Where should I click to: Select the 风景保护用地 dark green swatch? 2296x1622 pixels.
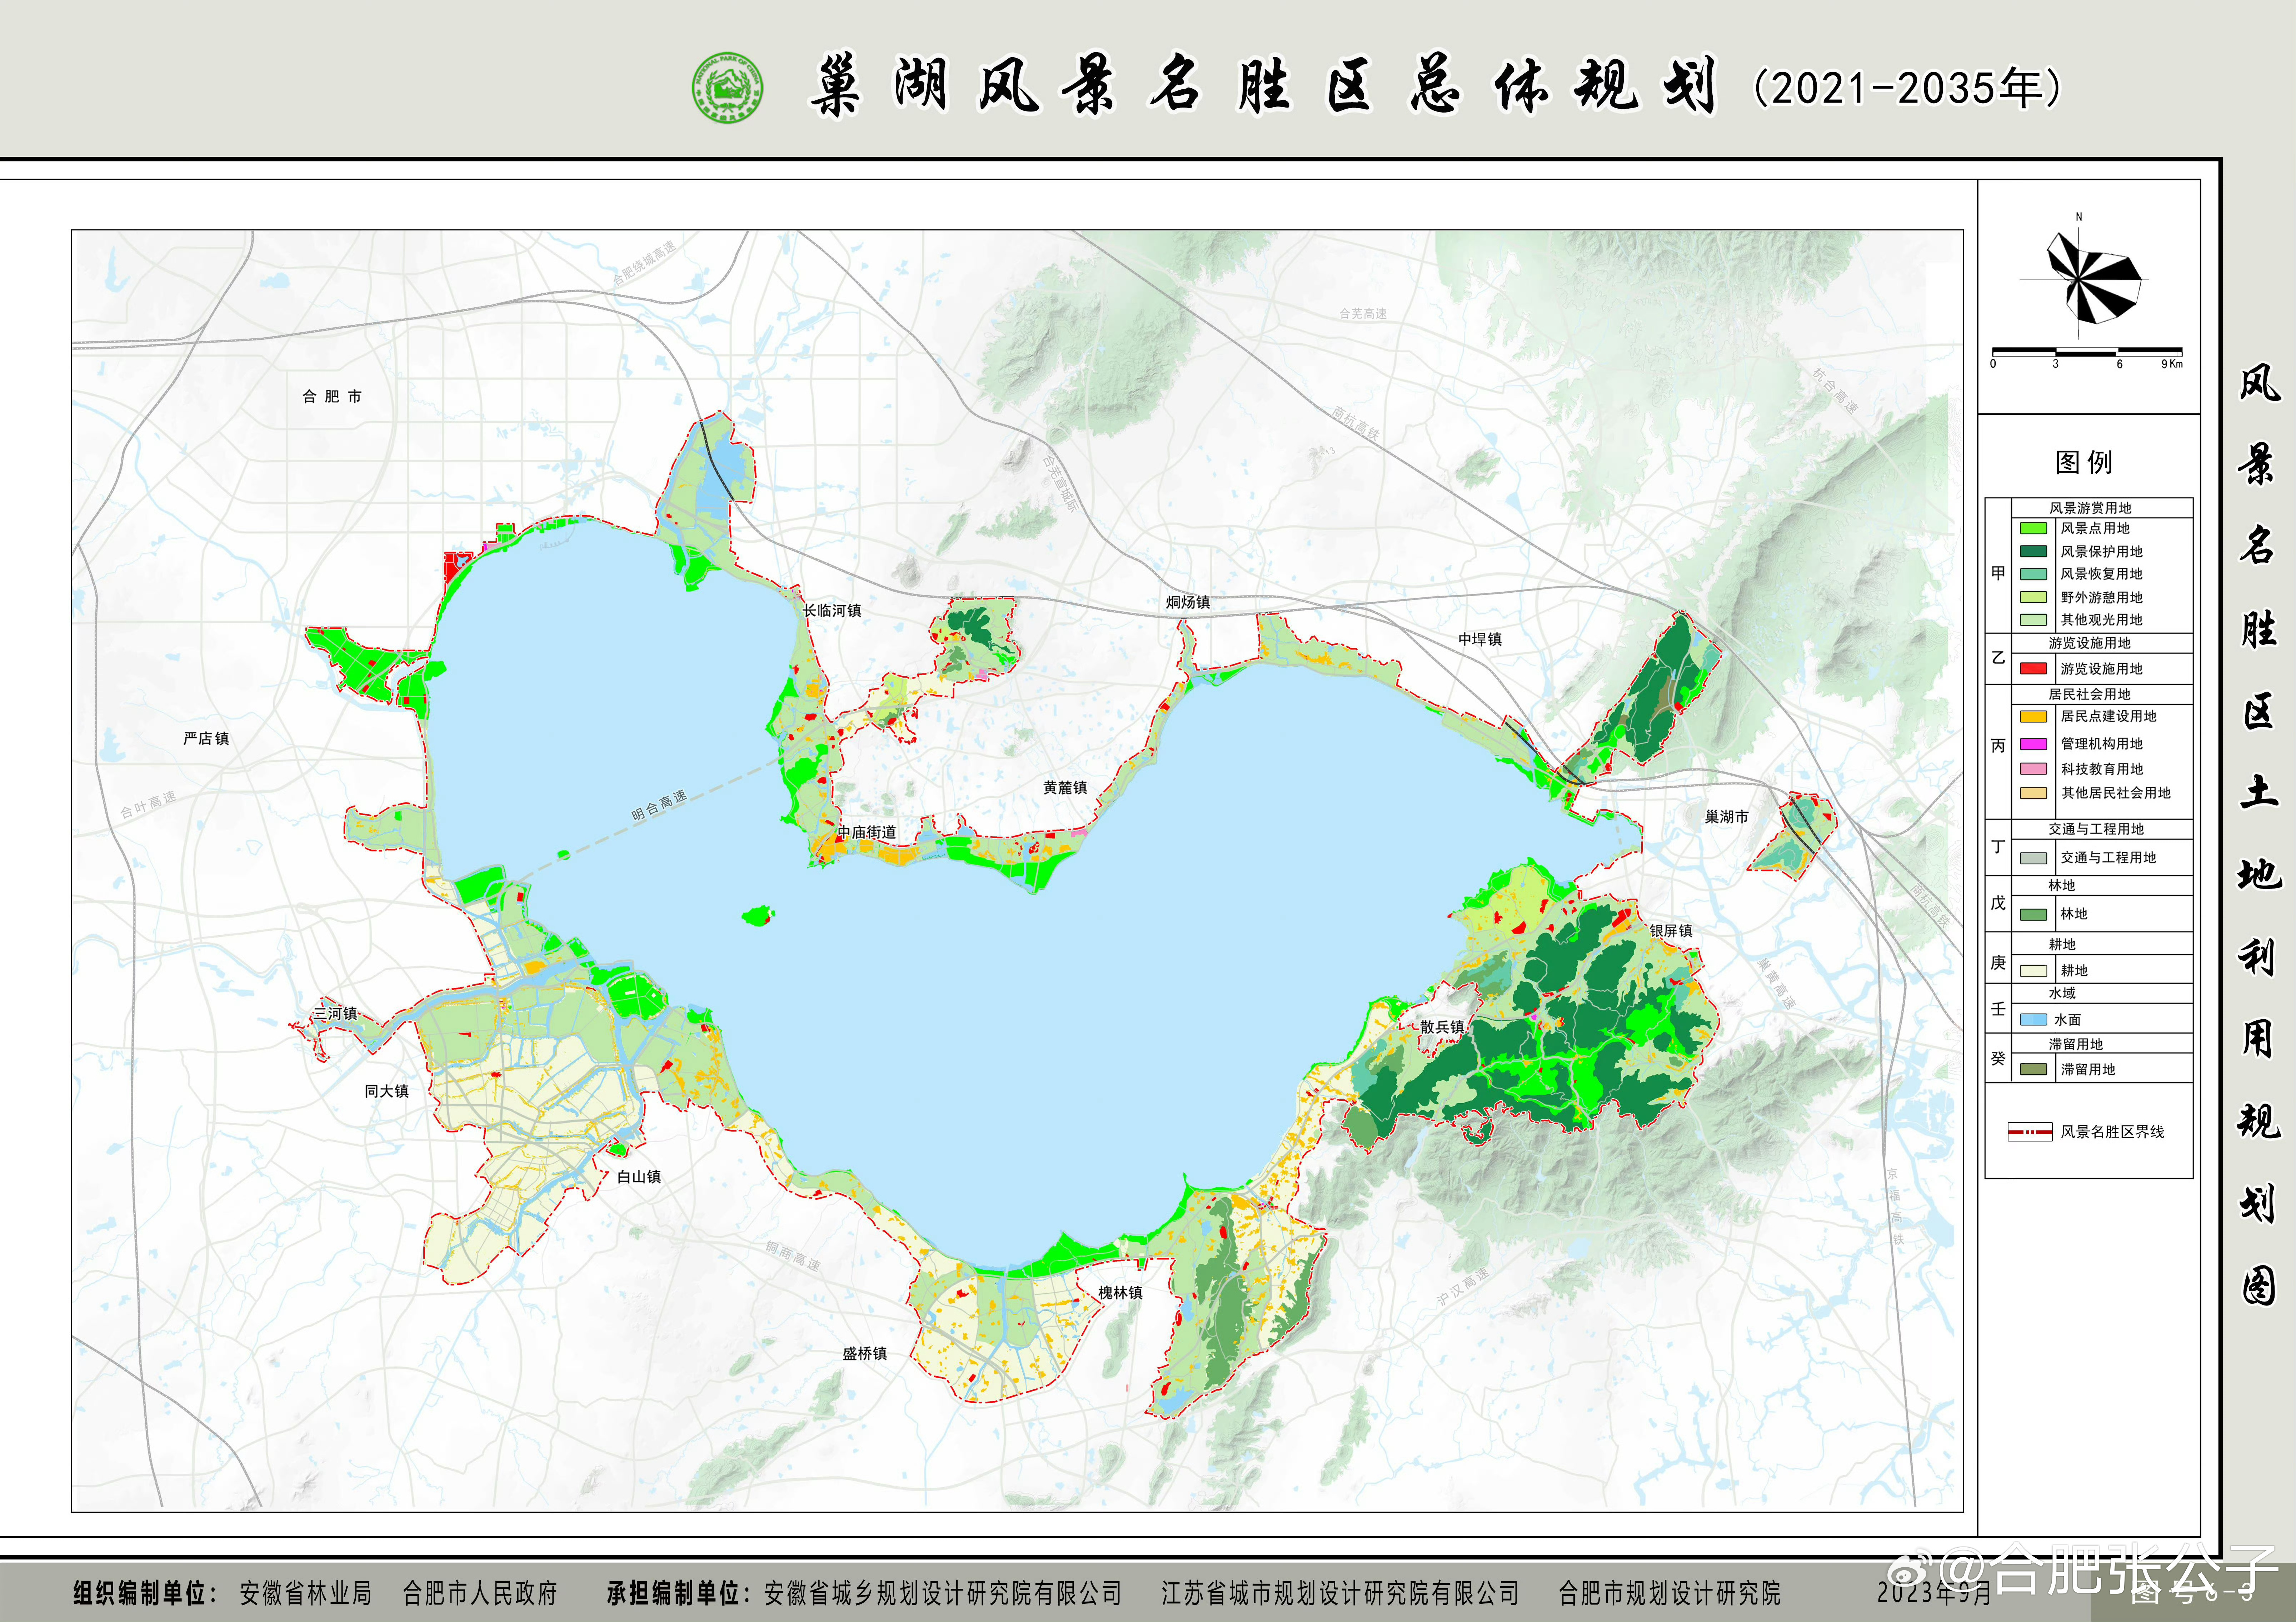[2033, 551]
